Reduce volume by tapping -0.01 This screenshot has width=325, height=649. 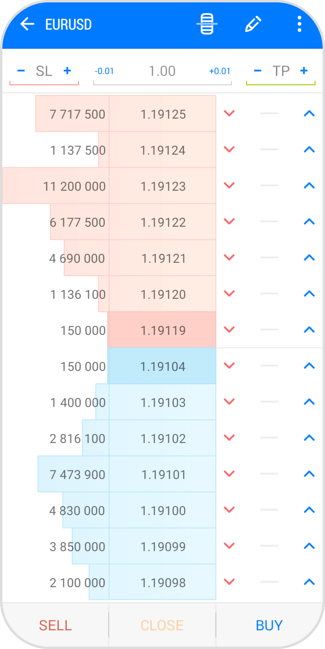(104, 71)
